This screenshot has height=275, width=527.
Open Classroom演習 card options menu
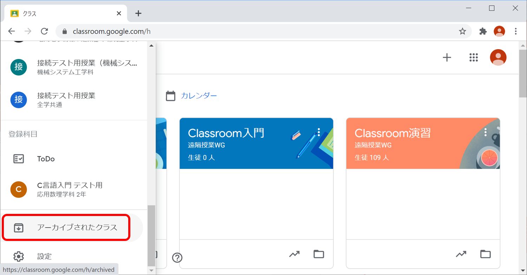click(486, 132)
